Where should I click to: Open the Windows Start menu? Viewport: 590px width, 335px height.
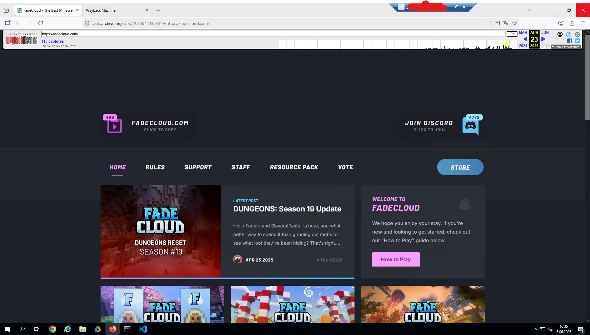[x=7, y=329]
